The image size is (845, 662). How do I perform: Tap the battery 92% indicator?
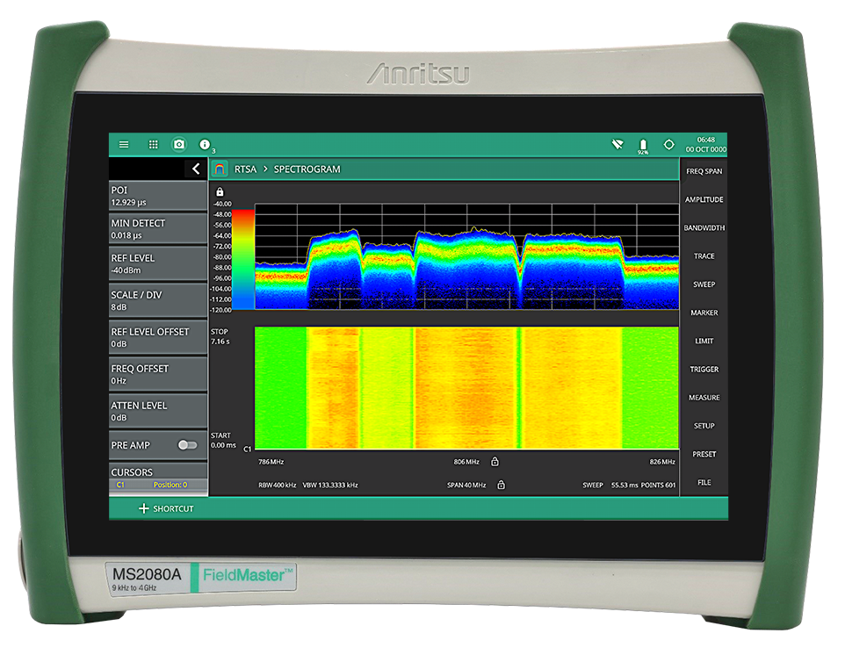[x=643, y=146]
